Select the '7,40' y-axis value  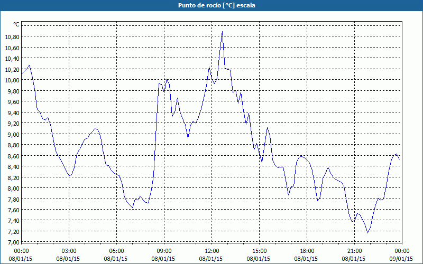tap(14, 221)
